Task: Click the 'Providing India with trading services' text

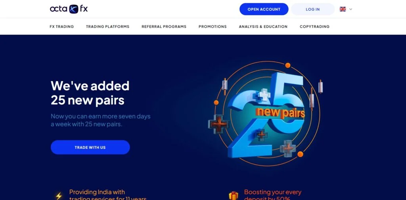Action: click(x=108, y=196)
